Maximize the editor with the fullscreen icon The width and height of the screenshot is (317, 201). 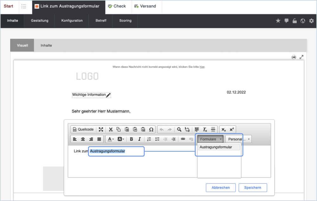pos(101,129)
